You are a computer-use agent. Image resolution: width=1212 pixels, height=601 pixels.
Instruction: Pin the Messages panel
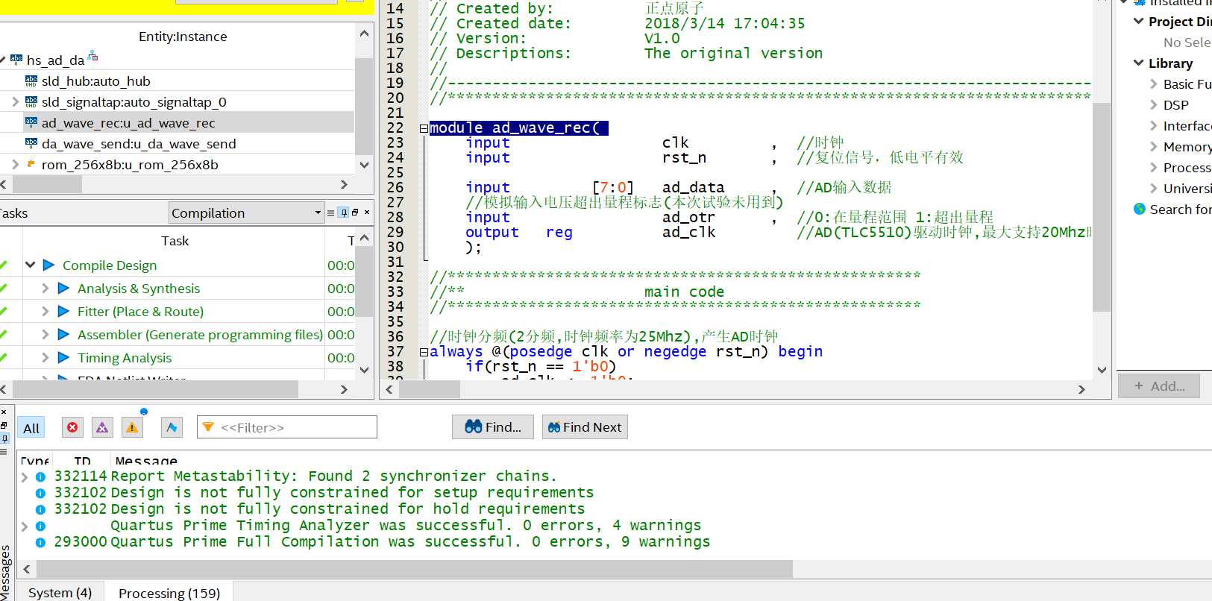click(x=4, y=438)
